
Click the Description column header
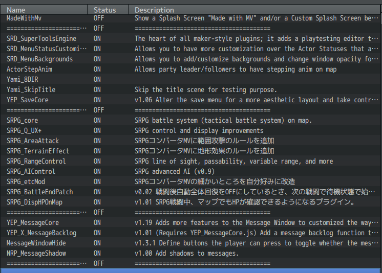tap(254, 10)
